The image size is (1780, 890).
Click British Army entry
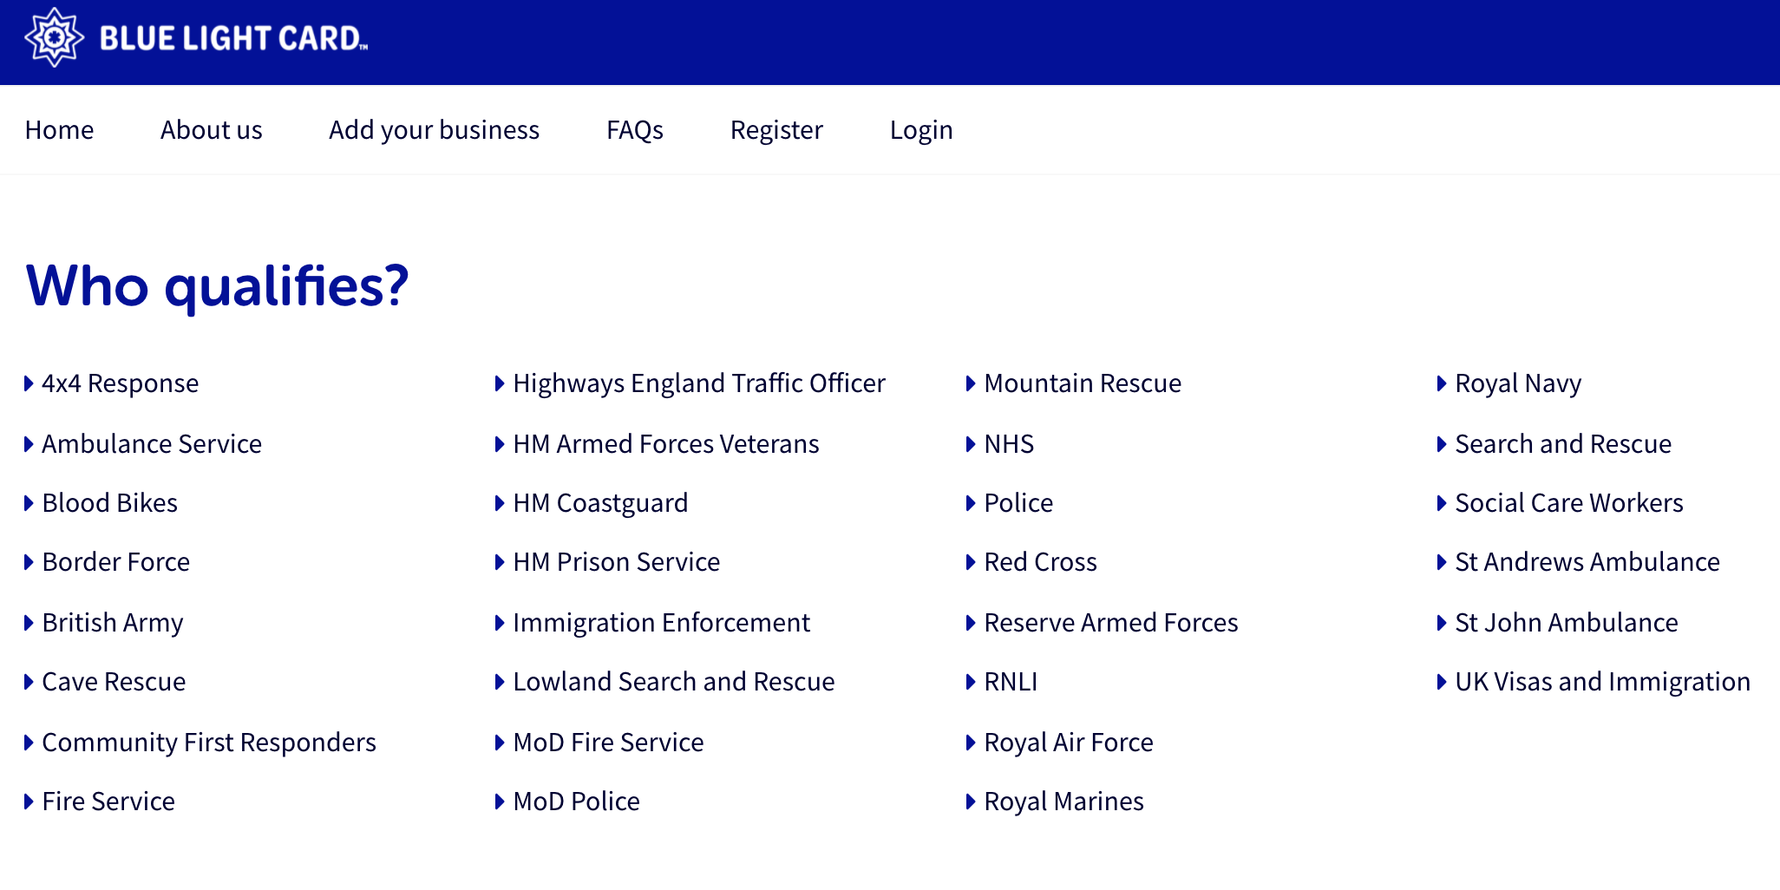click(113, 623)
